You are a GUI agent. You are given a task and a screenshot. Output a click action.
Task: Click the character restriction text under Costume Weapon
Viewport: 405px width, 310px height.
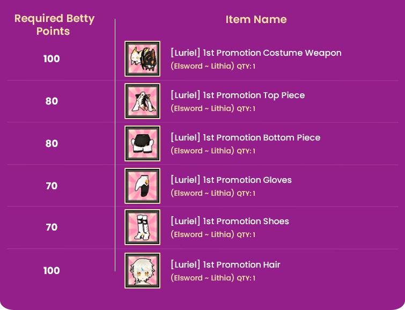(202, 67)
